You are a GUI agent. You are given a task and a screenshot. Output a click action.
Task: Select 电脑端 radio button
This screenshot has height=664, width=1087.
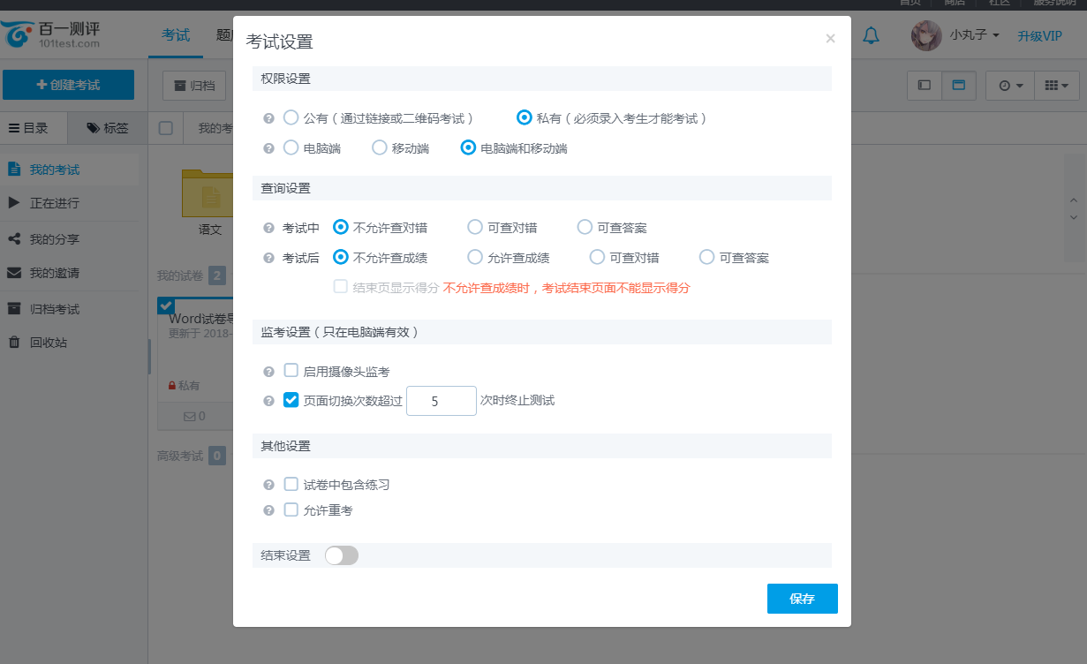click(291, 148)
